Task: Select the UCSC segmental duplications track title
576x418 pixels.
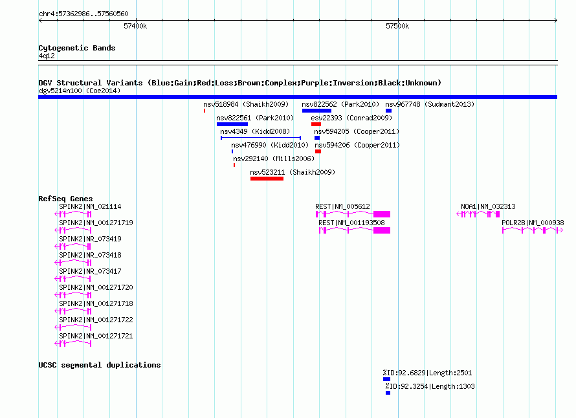Action: [x=100, y=365]
